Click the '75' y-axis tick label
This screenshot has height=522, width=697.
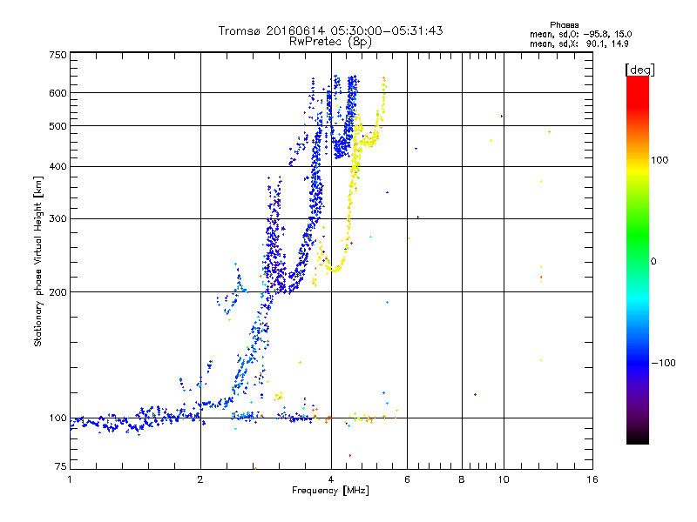(x=61, y=466)
